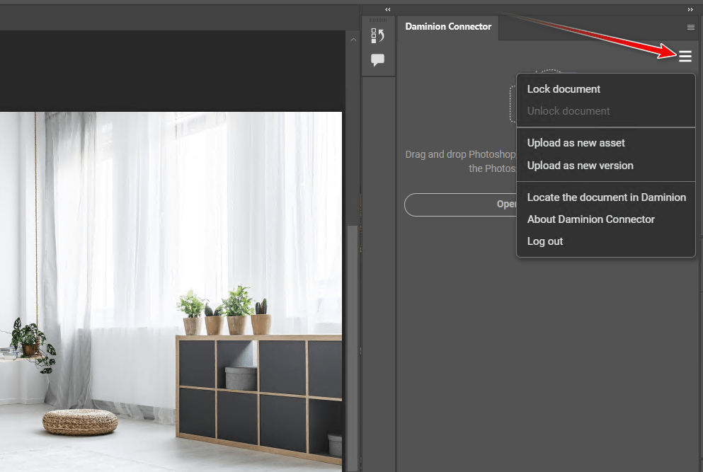703x472 pixels.
Task: Switch to the Daminion Connector tab
Action: tap(448, 27)
